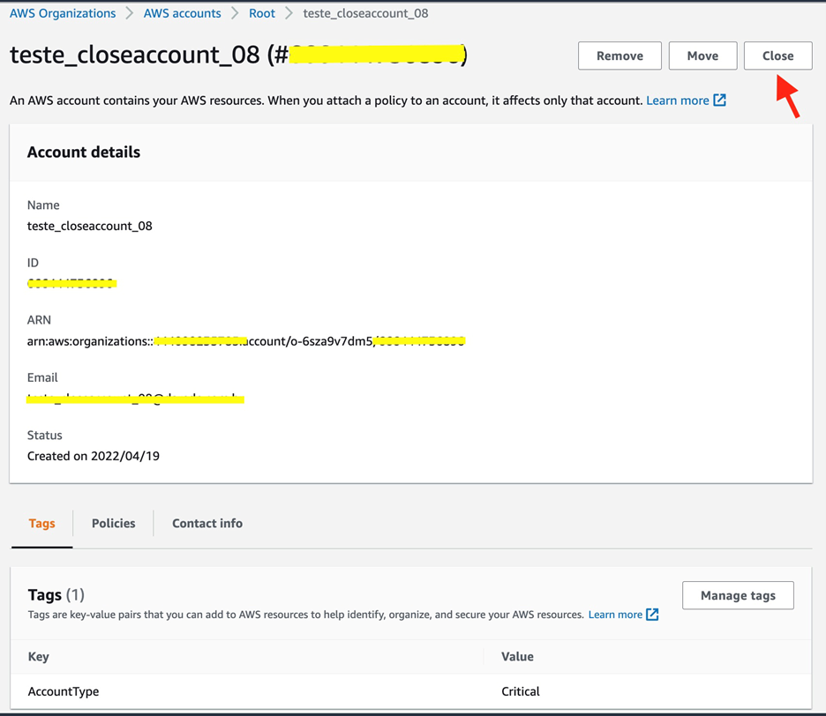
Task: Click the teste_closeaccount_08 breadcrumb text
Action: click(x=365, y=13)
